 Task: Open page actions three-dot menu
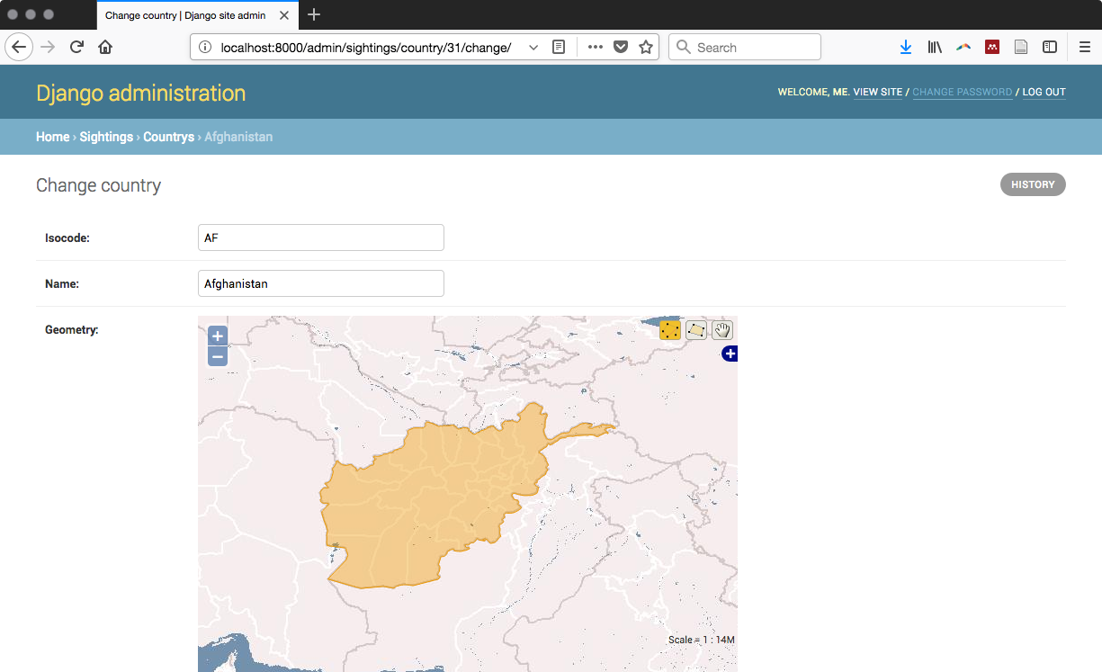coord(596,48)
